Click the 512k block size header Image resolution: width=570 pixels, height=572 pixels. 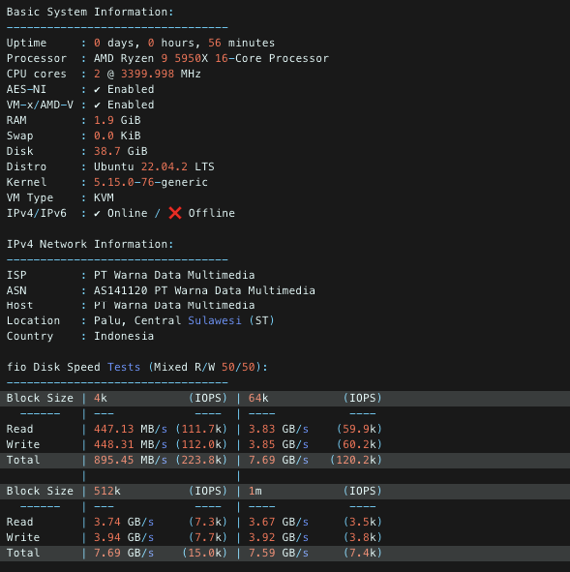coord(106,491)
